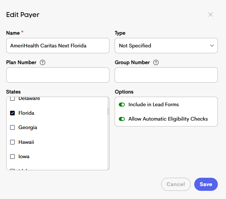Screen dimensions: 226x199
Task: Close the Edit Payer dialog
Action: 211,15
